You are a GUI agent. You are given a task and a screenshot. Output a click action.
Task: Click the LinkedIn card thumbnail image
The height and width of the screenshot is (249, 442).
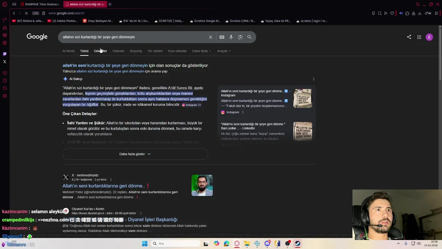click(x=302, y=131)
